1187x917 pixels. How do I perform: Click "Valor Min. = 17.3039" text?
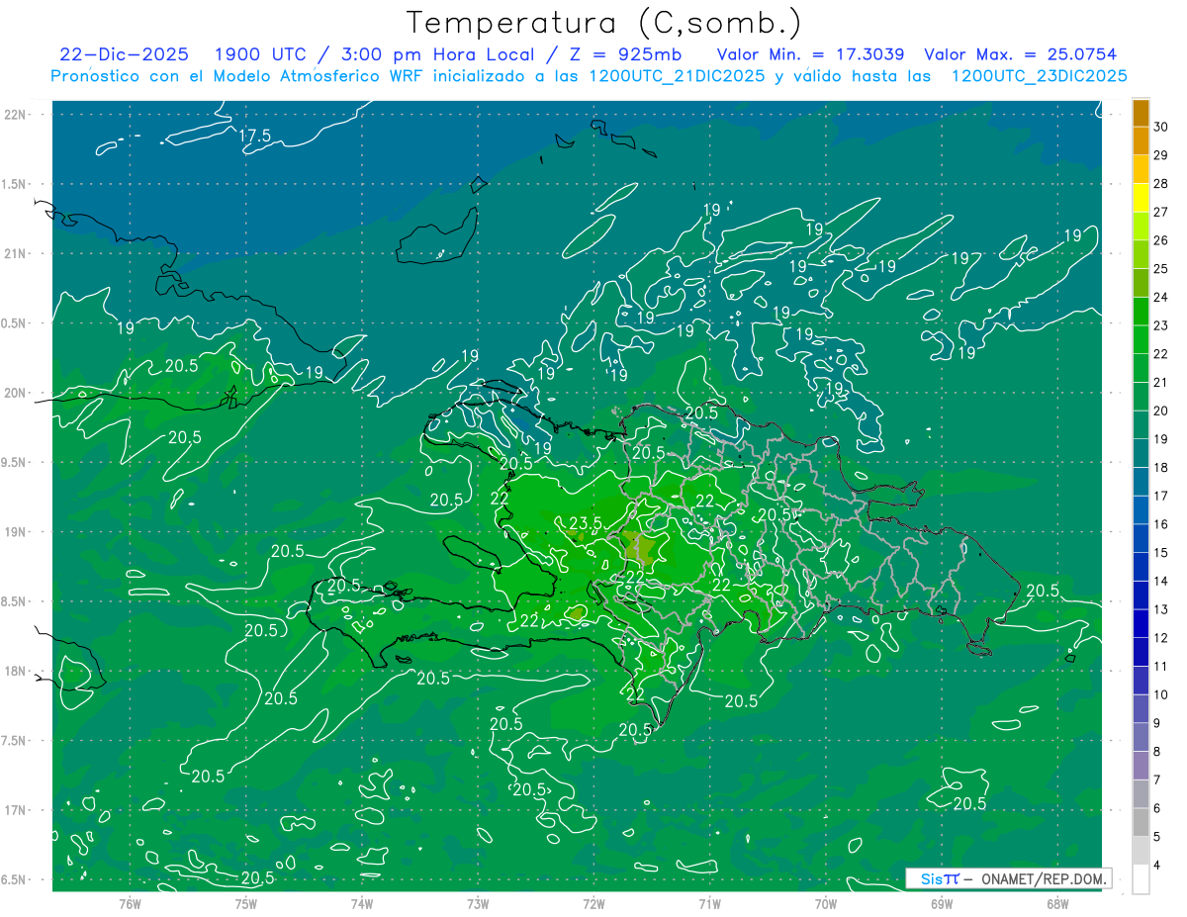pos(810,54)
